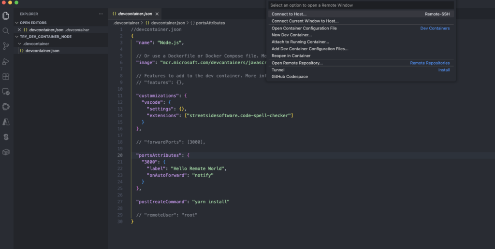Image resolution: width=495 pixels, height=249 pixels.
Task: Open the Explorer view in activity bar
Action: (6, 15)
